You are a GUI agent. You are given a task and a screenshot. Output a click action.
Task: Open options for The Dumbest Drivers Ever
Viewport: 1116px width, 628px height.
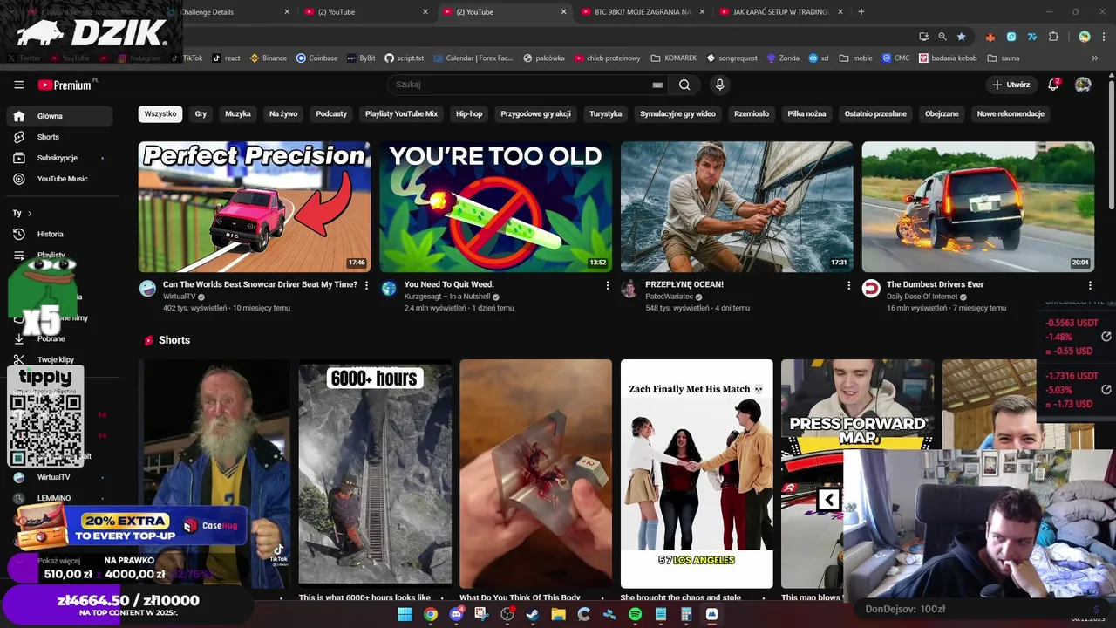1090,285
